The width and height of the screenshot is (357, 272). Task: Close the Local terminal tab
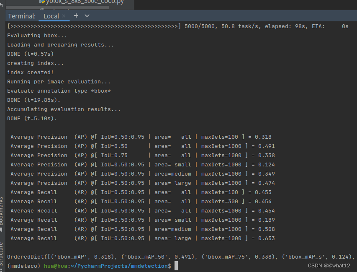click(x=64, y=16)
